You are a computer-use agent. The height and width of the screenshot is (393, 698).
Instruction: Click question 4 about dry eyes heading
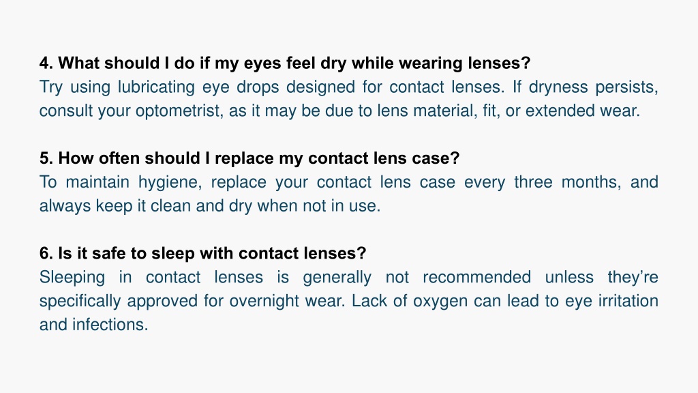285,63
